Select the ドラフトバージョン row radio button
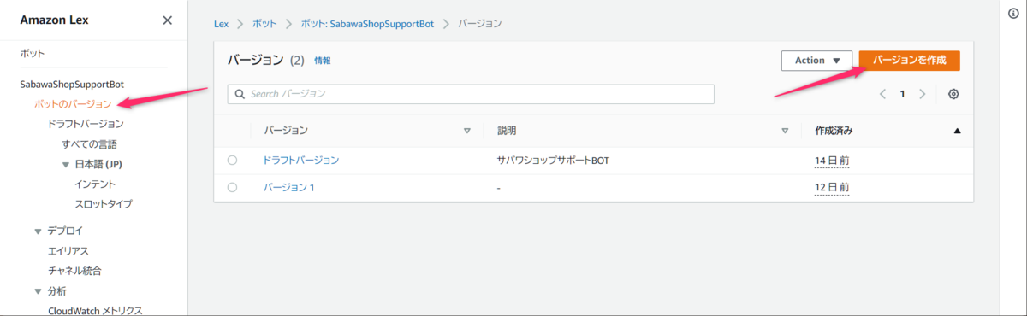Image resolution: width=1027 pixels, height=316 pixels. coord(232,161)
